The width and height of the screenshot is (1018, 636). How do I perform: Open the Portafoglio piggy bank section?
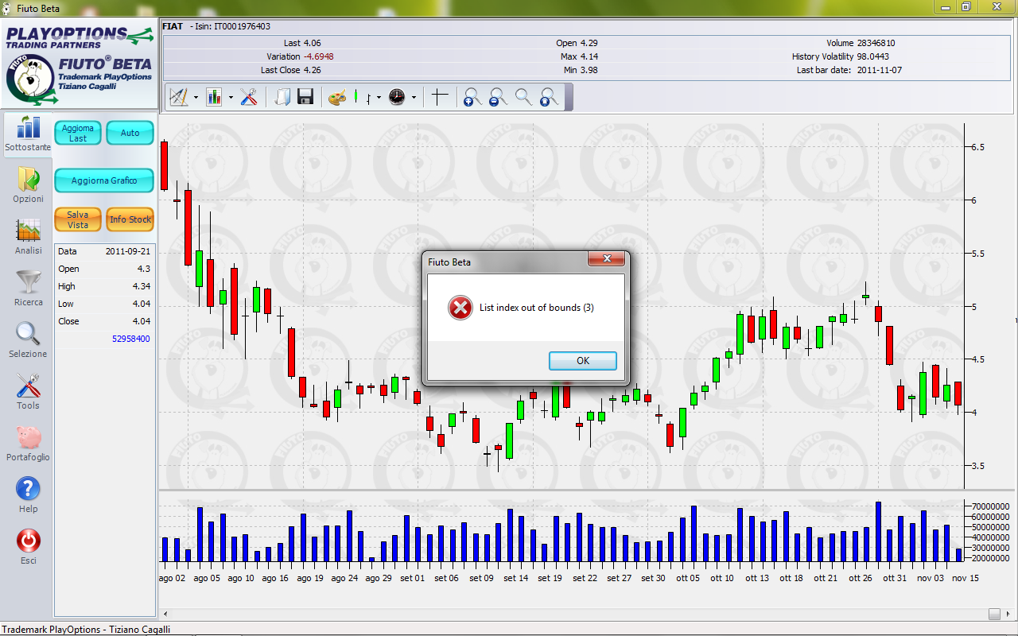tap(28, 444)
